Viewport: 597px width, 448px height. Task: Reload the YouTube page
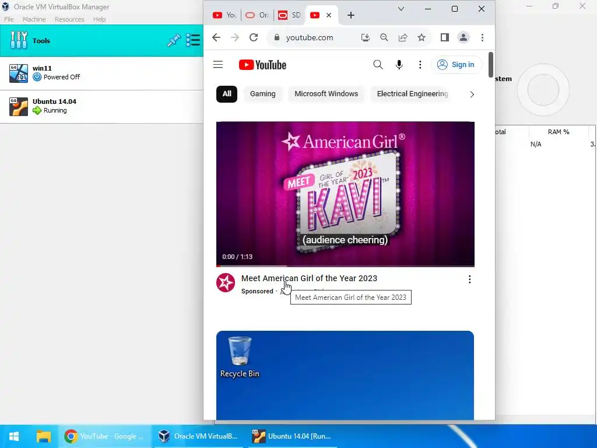tap(254, 37)
